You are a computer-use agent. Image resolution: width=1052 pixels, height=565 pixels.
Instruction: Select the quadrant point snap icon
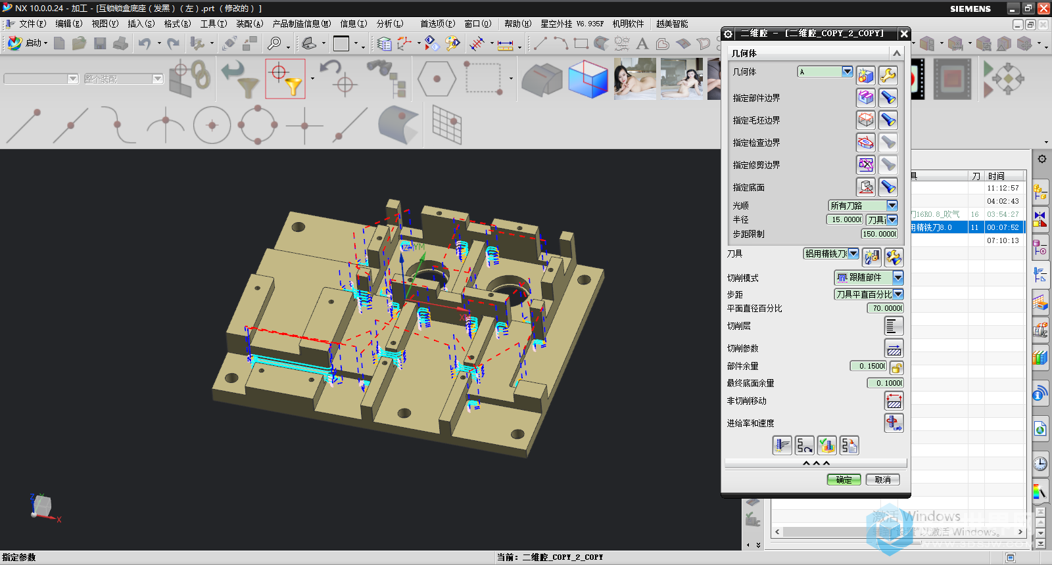tap(258, 125)
